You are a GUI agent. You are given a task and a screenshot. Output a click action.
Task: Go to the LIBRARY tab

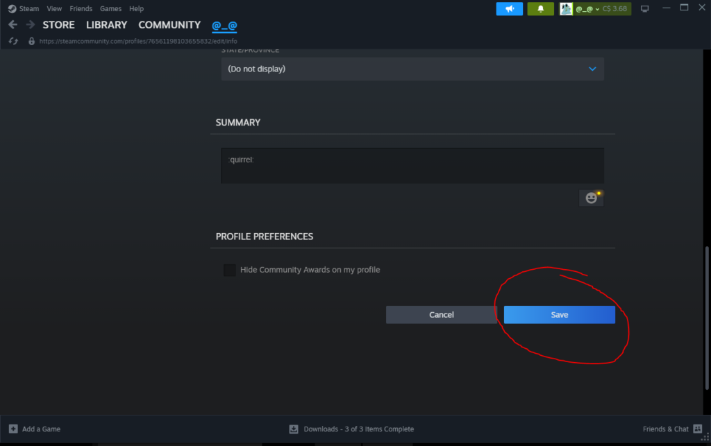pyautogui.click(x=106, y=25)
